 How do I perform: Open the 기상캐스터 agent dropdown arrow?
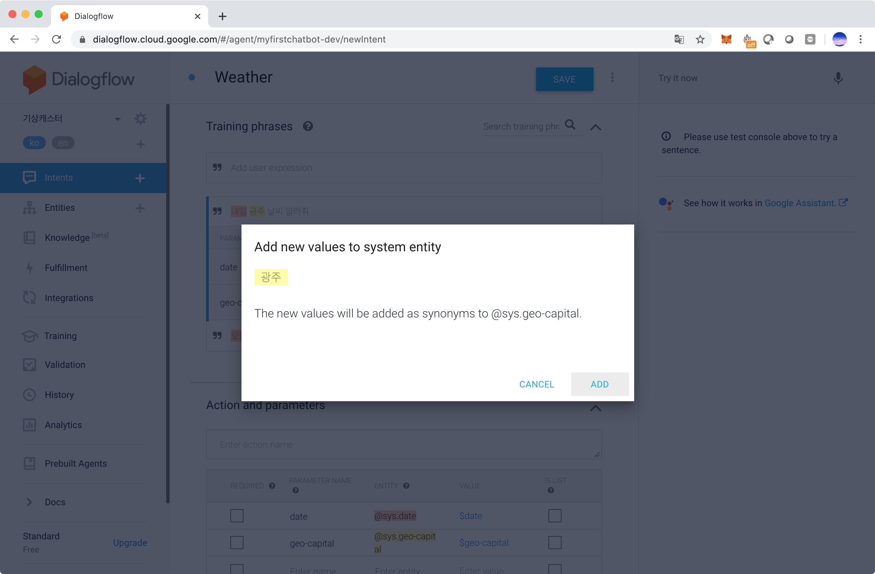tap(118, 119)
